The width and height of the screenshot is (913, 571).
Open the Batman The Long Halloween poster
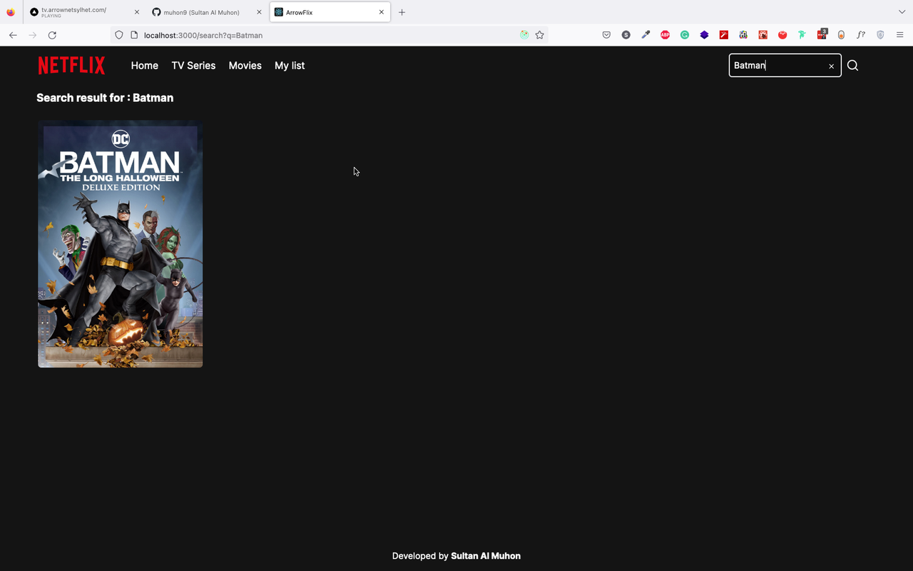[x=120, y=243]
